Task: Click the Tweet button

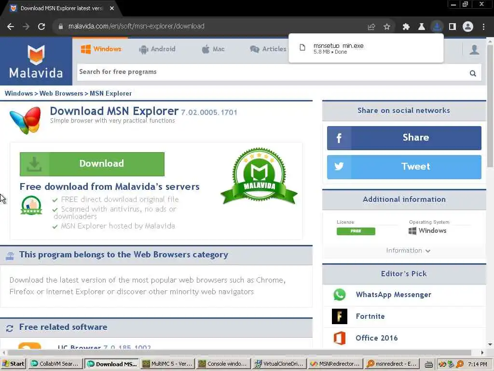Action: click(404, 167)
